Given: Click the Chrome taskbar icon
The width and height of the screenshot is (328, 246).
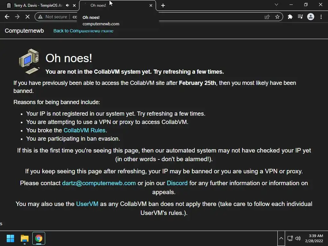Looking at the screenshot, I should click(x=38, y=238).
